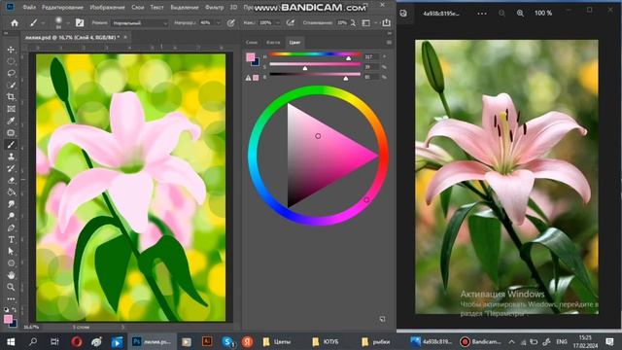Open the рыбки folder in taskbar
The image size is (622, 350).
pyautogui.click(x=376, y=341)
